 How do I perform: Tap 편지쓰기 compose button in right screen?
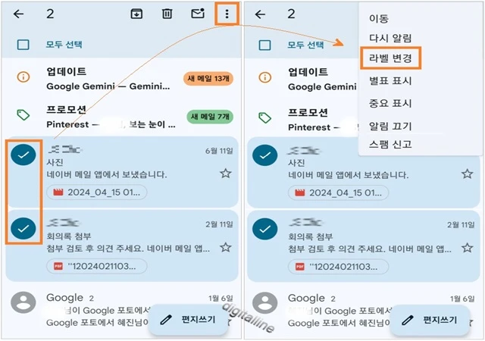tap(430, 321)
